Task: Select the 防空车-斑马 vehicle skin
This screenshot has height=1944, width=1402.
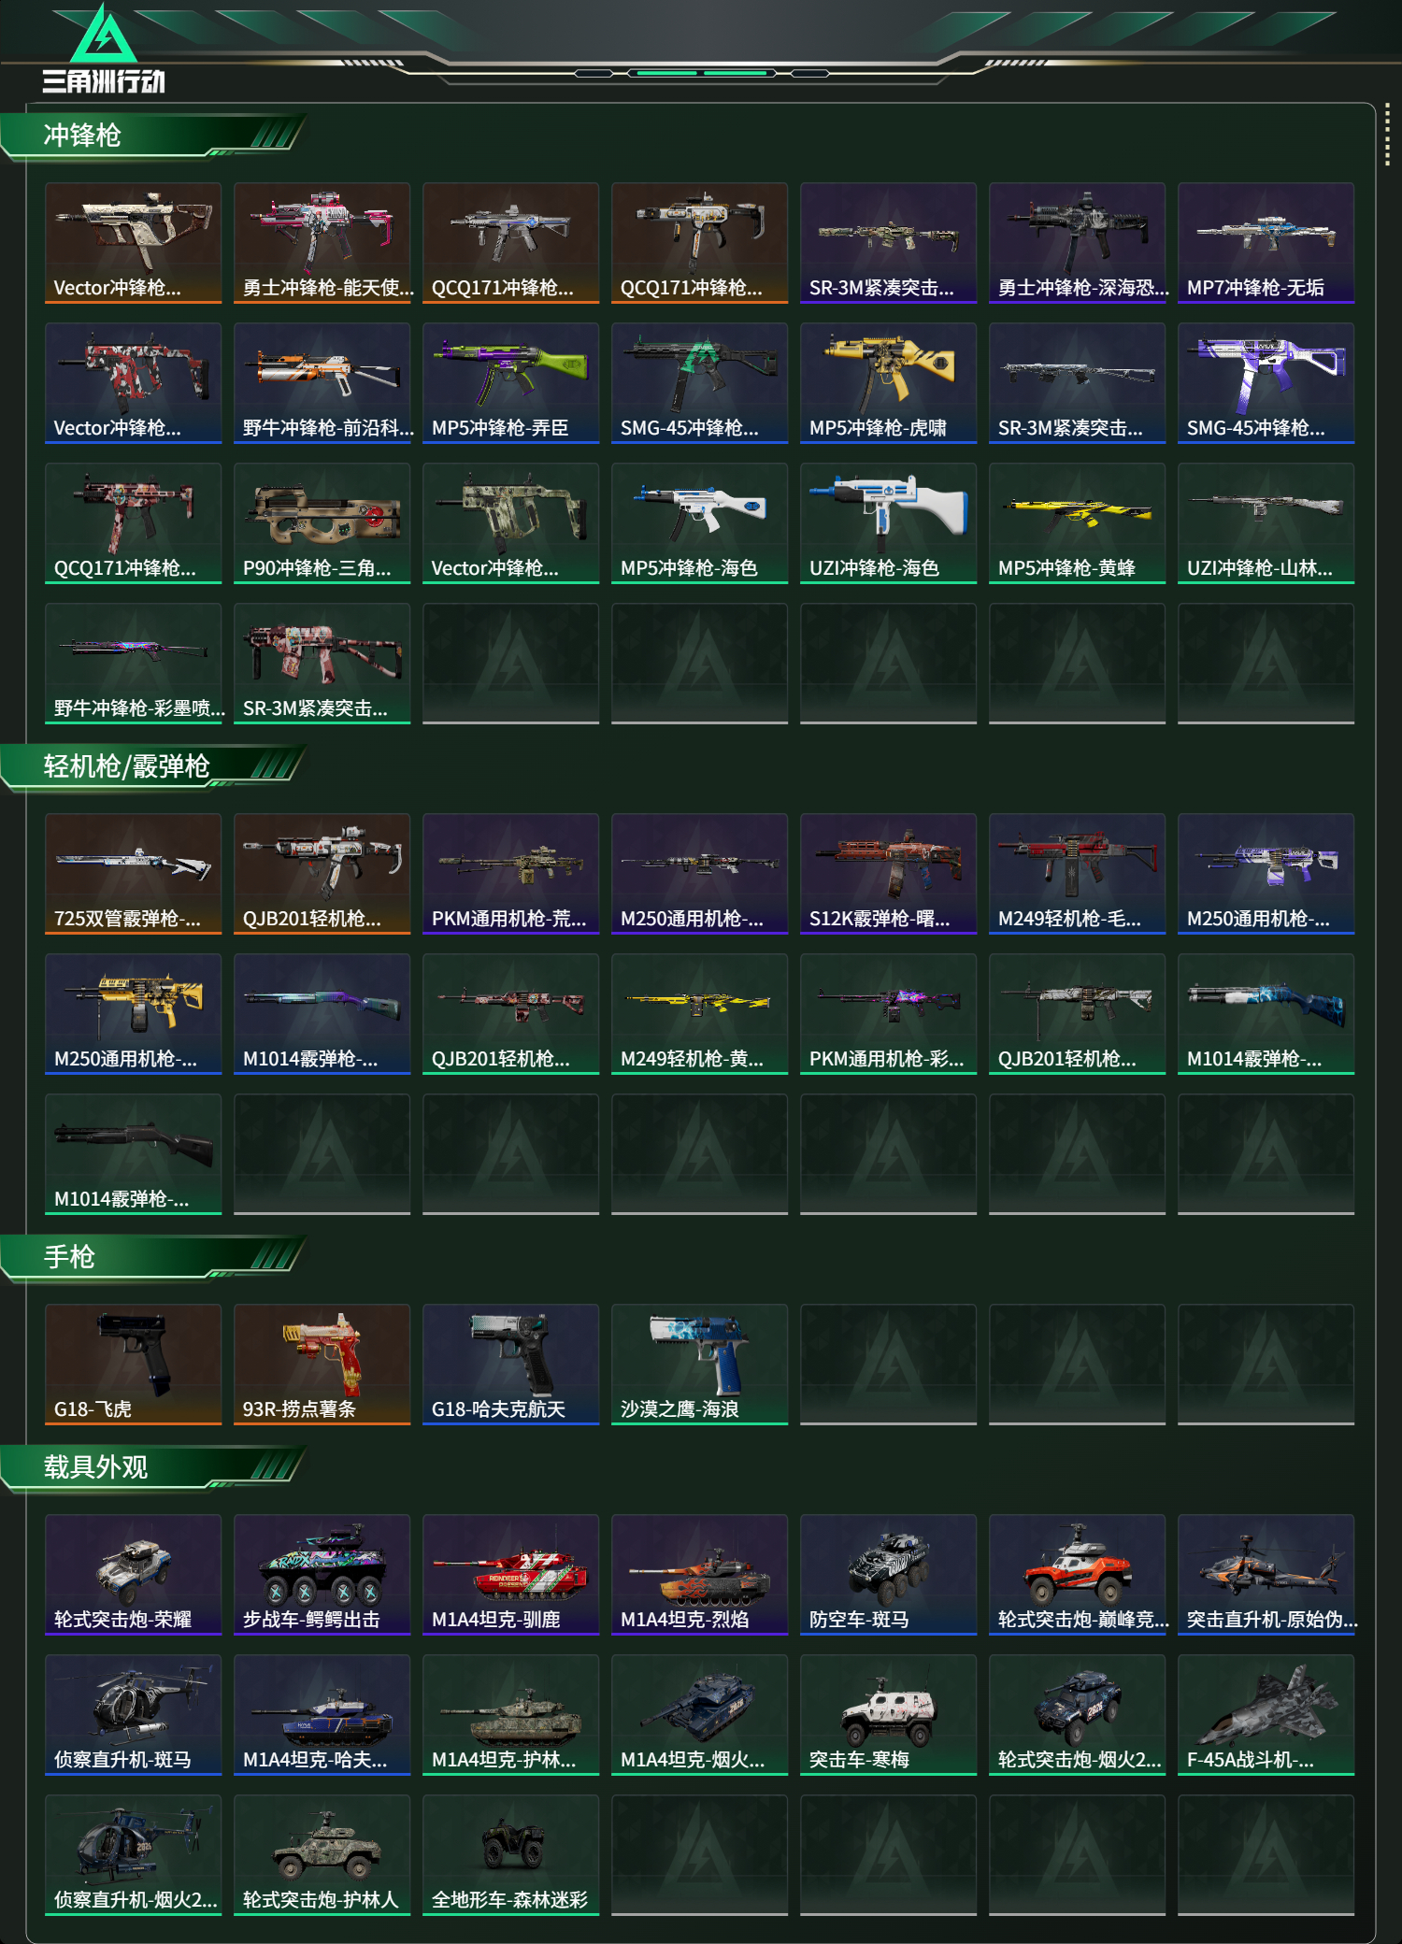Action: [888, 1575]
